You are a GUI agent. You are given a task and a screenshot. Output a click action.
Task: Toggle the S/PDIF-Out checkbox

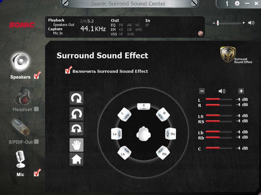tap(36, 142)
